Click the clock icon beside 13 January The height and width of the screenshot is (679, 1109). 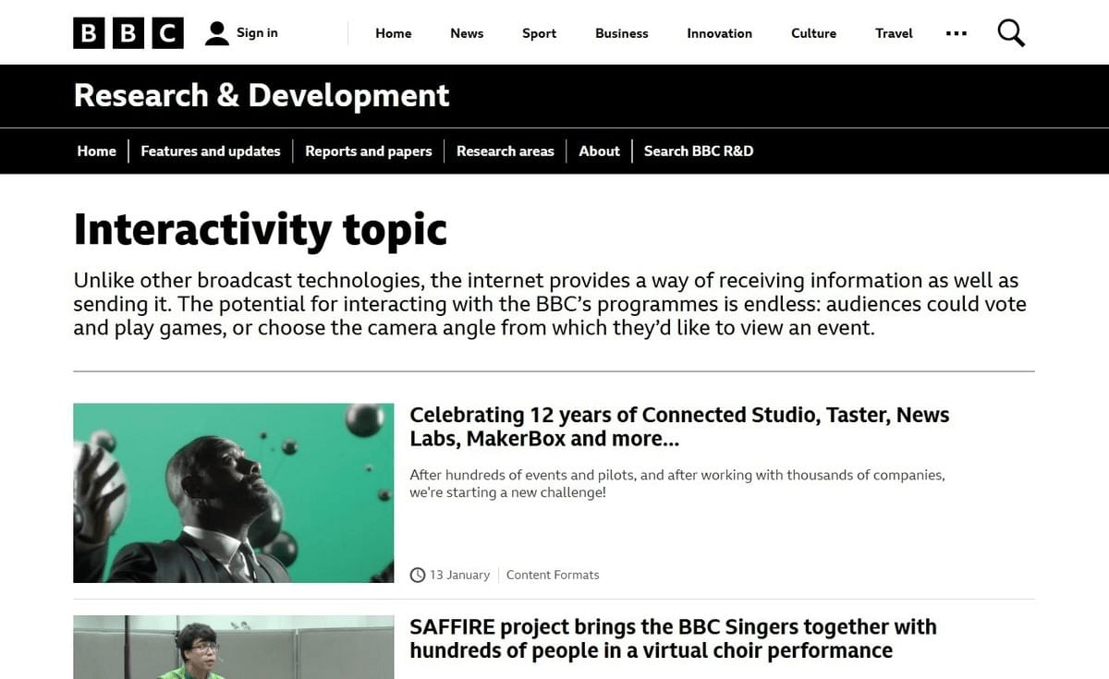click(417, 574)
